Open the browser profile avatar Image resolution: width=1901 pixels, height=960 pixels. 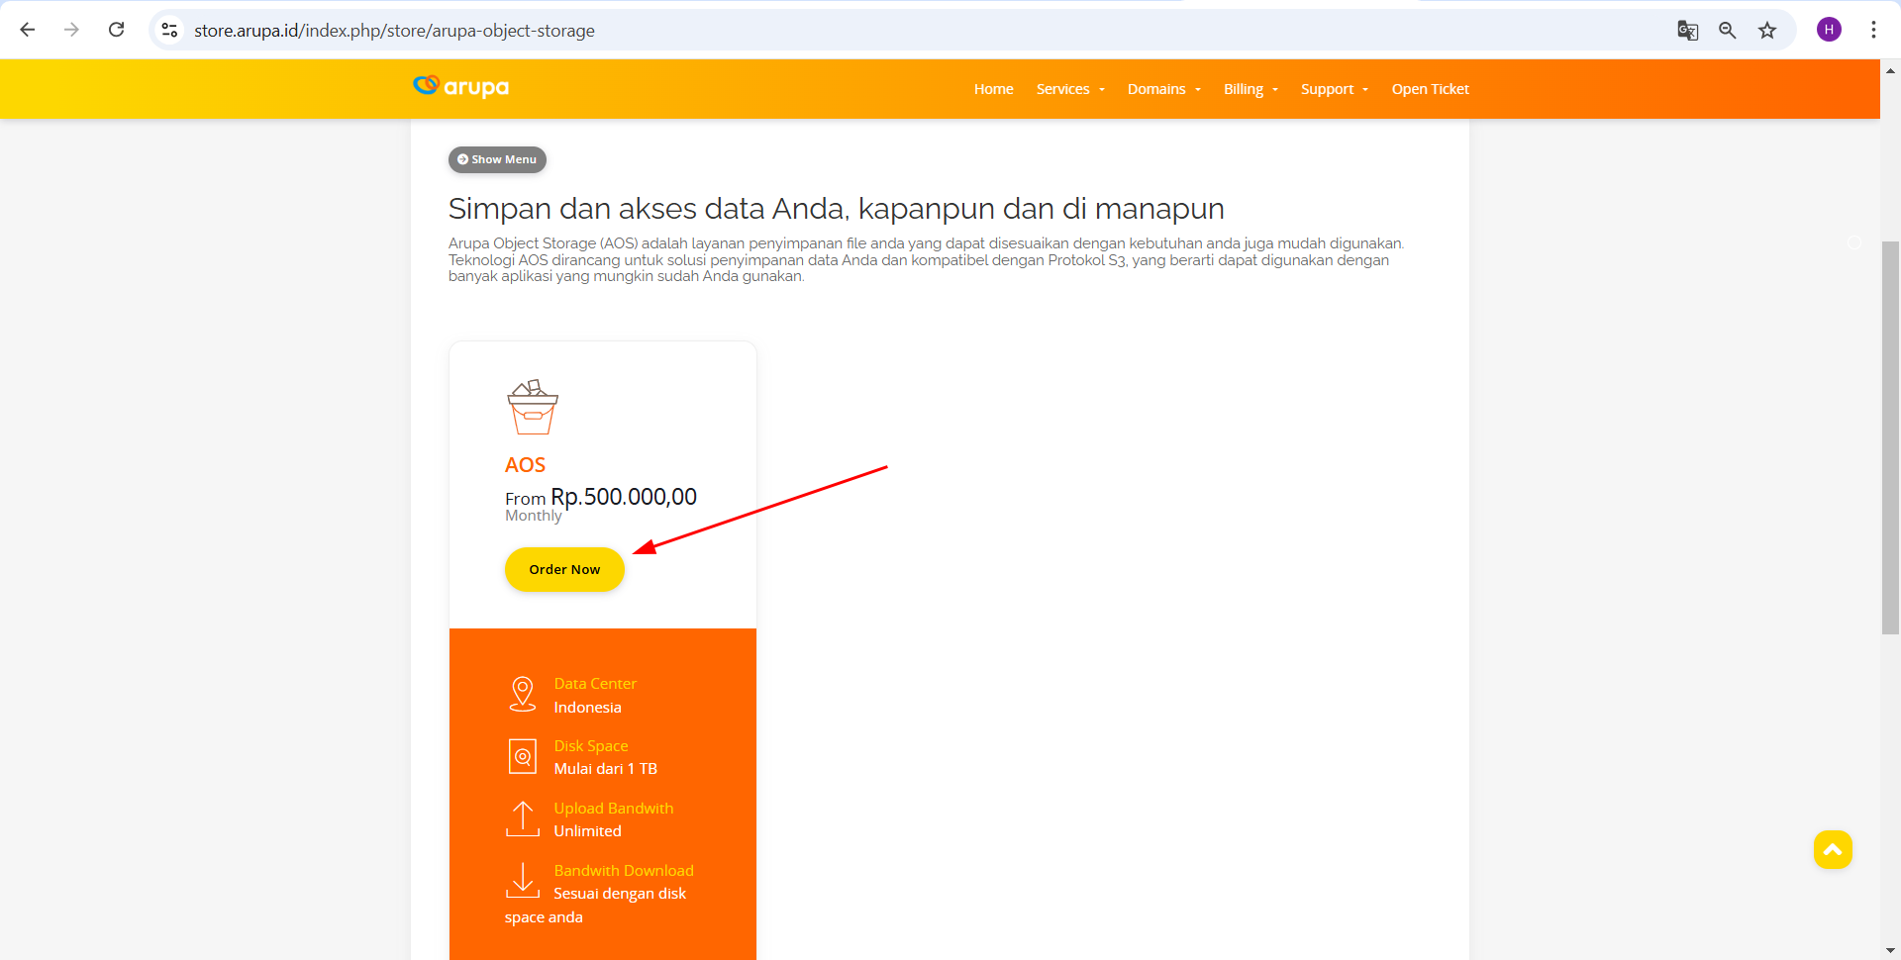[1829, 30]
